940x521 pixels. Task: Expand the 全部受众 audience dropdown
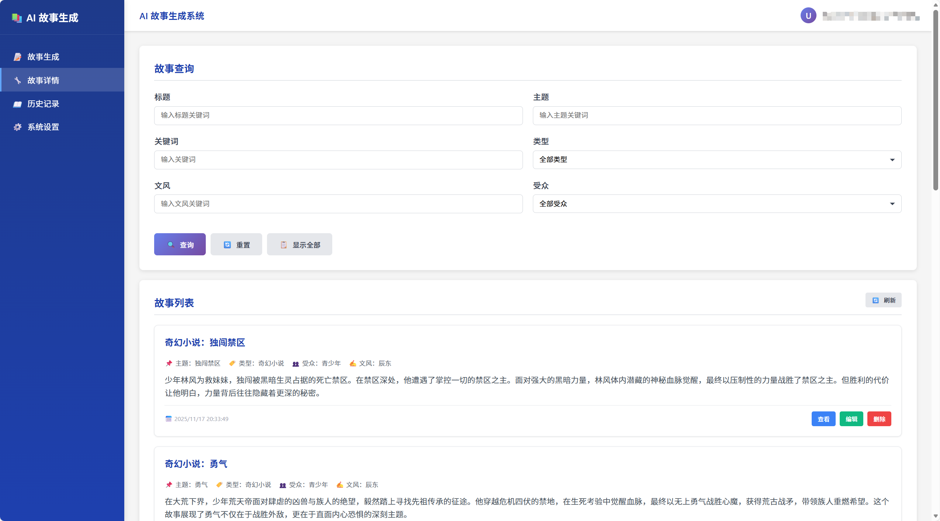(717, 204)
